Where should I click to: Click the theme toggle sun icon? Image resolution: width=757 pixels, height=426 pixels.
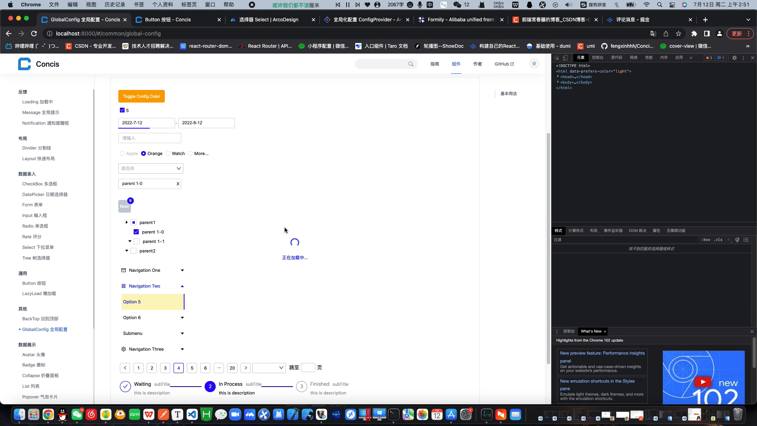tap(534, 64)
